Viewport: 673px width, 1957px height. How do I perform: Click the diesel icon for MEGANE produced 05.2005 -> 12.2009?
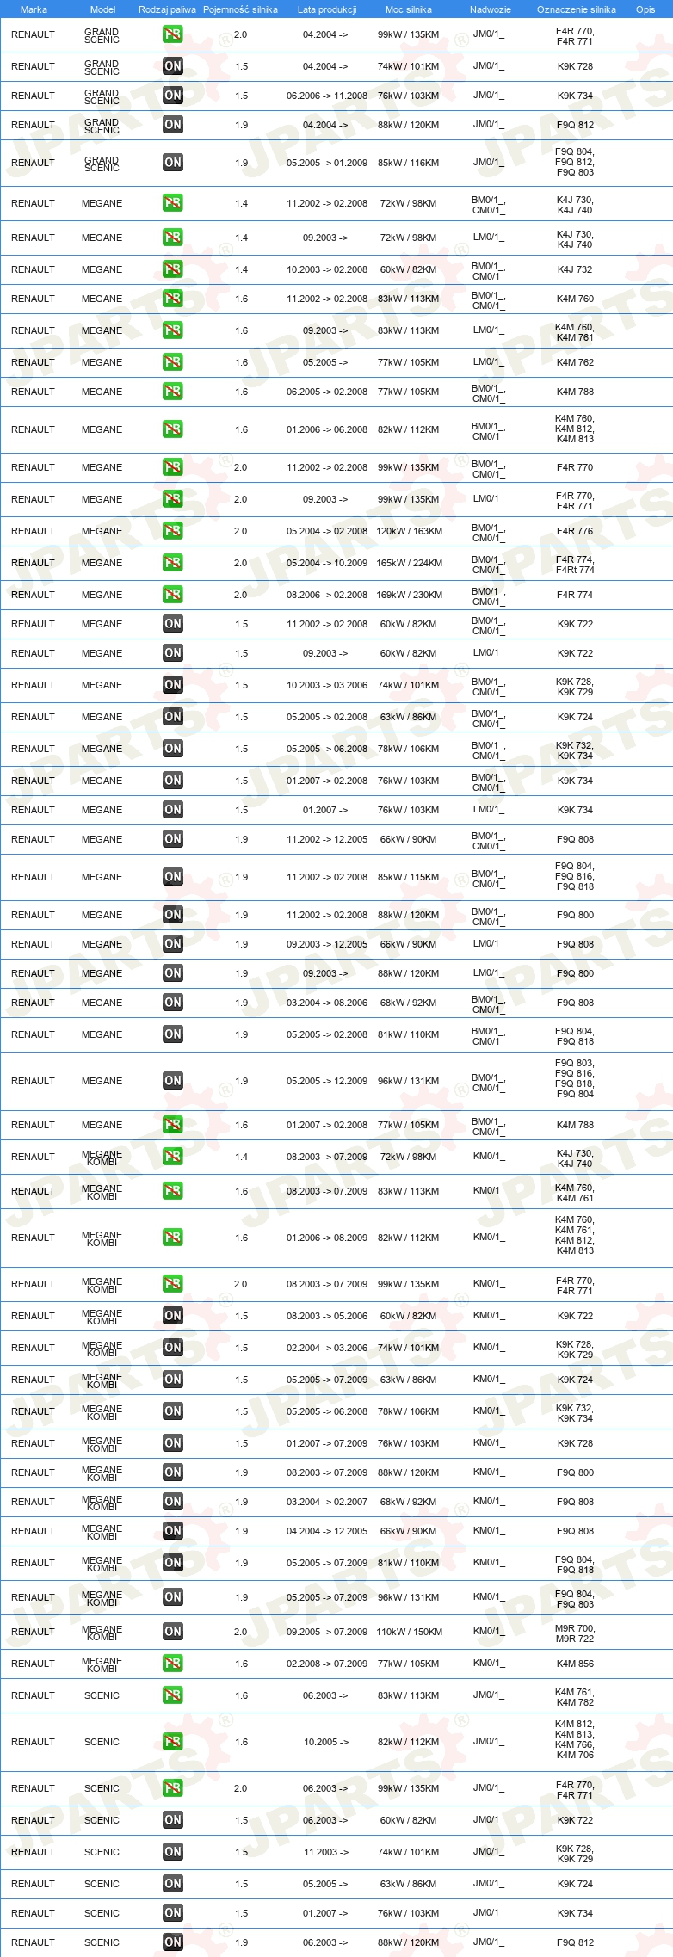[x=173, y=1081]
